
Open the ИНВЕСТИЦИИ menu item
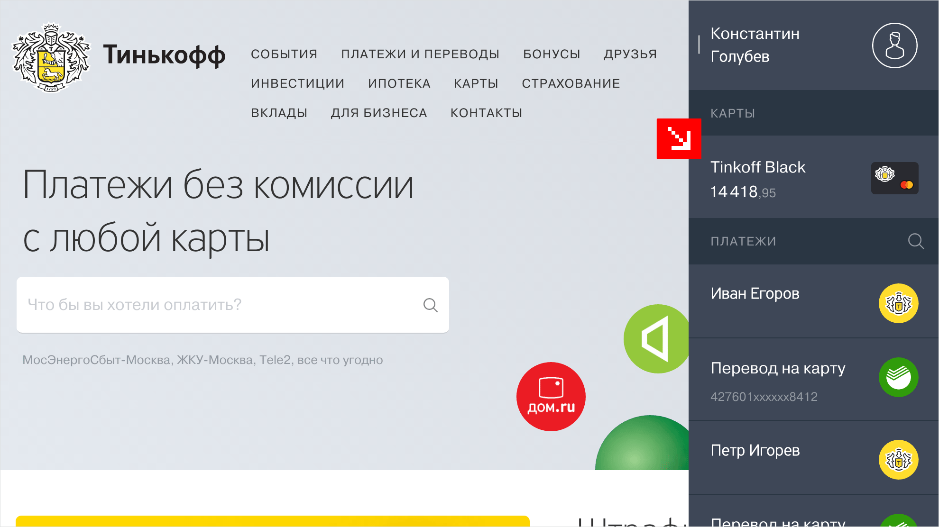(298, 83)
